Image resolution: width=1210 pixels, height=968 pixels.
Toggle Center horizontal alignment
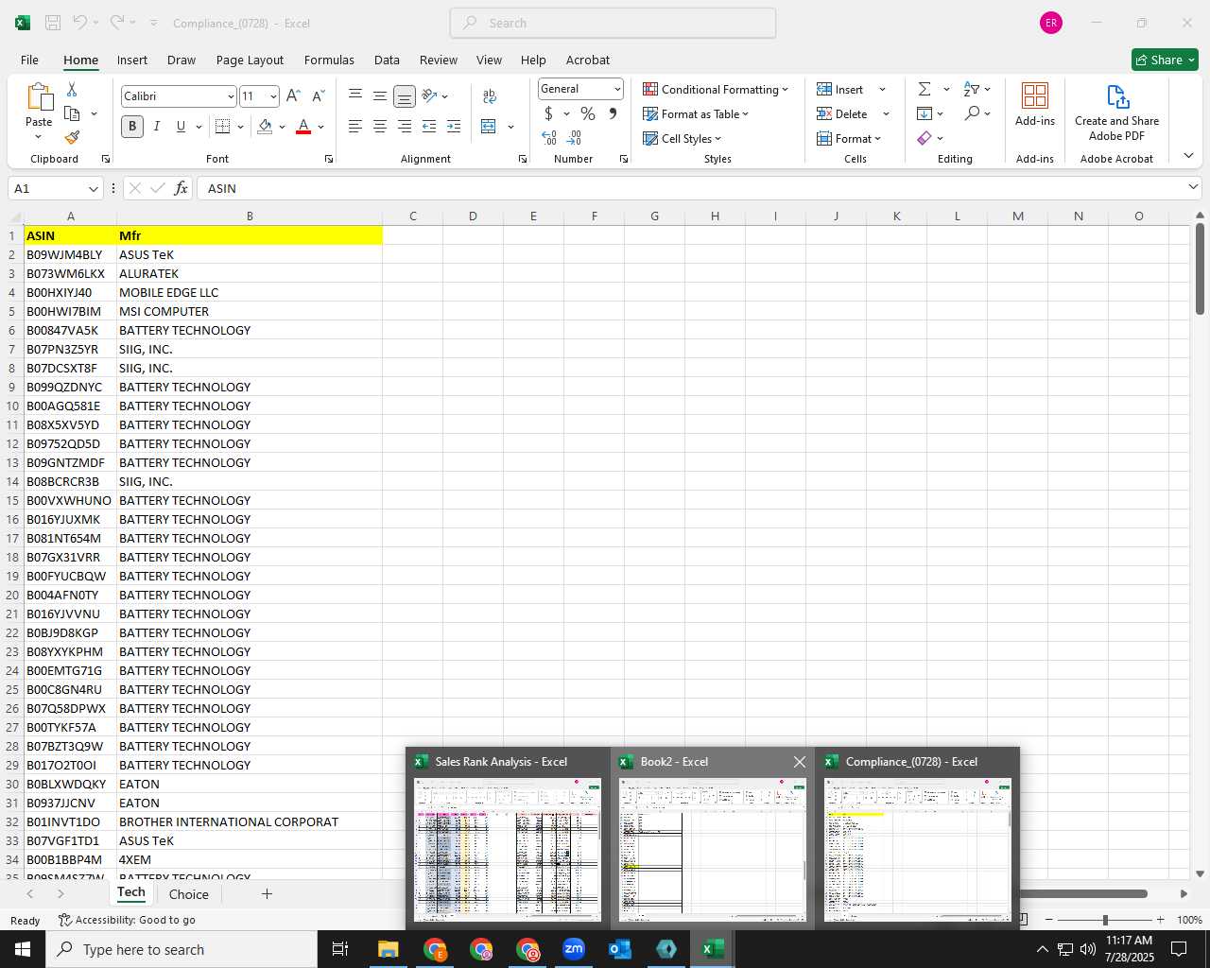(x=380, y=126)
